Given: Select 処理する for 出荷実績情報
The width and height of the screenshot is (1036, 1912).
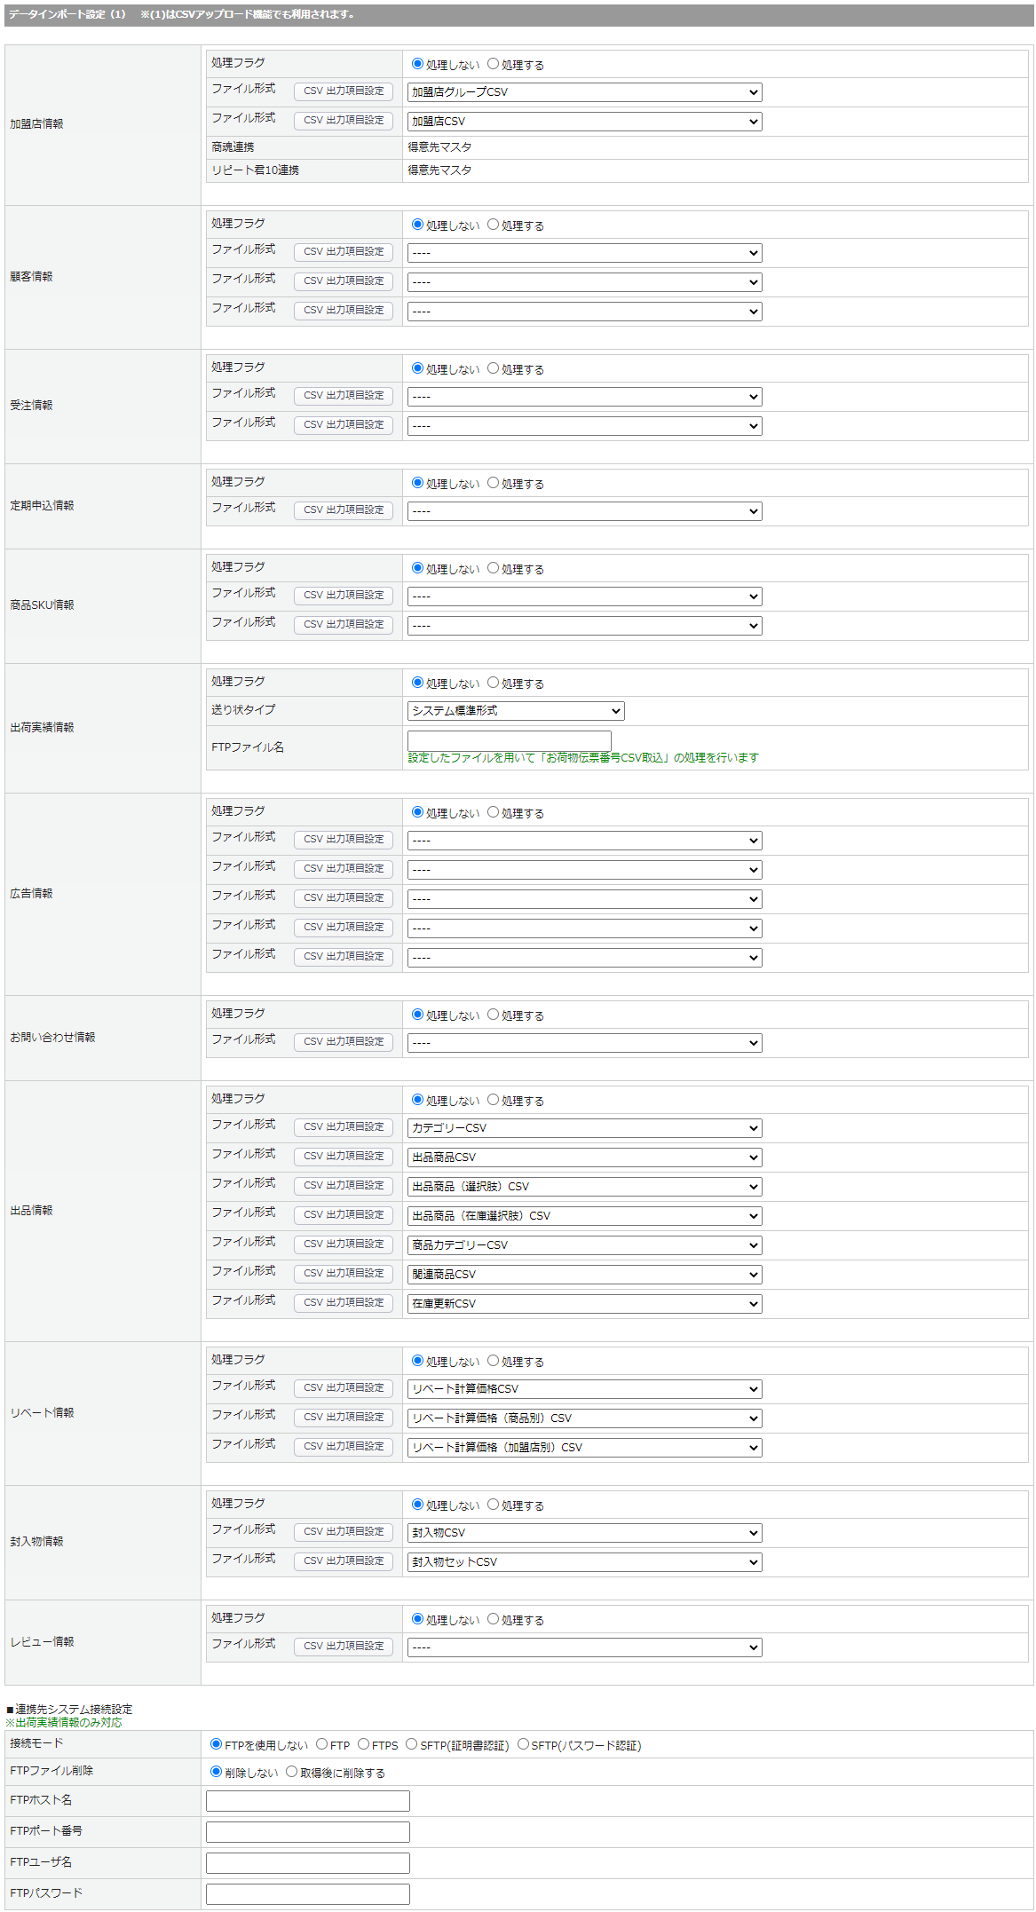Looking at the screenshot, I should [x=493, y=683].
